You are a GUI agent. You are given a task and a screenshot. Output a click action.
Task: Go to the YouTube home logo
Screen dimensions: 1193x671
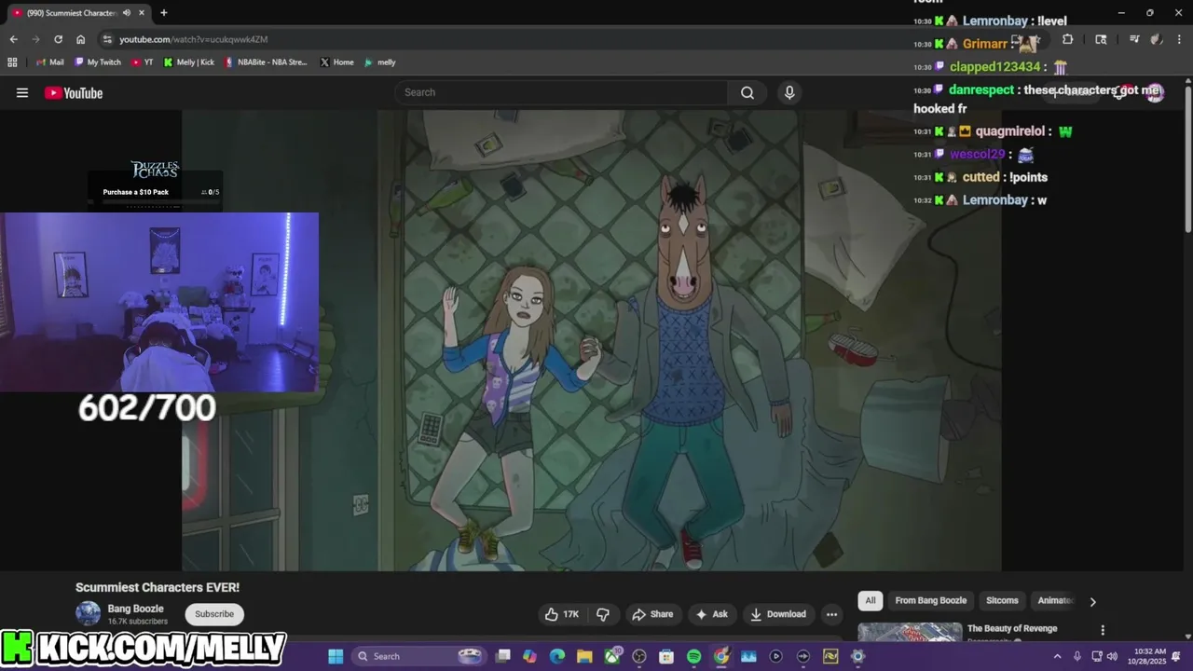[74, 92]
